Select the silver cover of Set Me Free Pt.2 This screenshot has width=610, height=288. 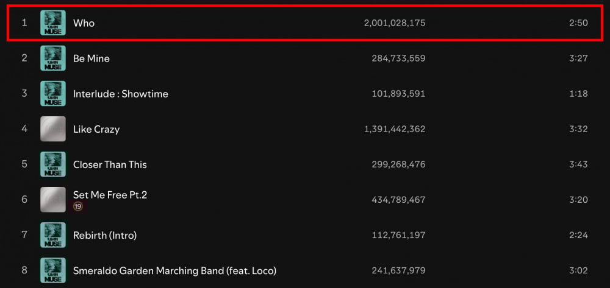click(x=53, y=200)
